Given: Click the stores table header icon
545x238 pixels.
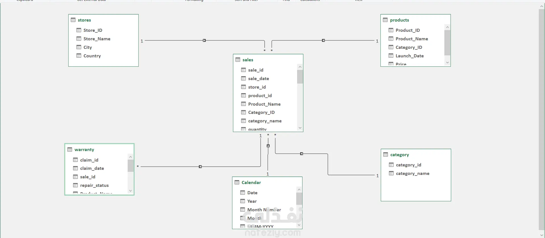Looking at the screenshot, I should coord(73,20).
